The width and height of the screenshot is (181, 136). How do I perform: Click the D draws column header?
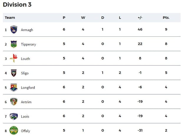click(103, 18)
